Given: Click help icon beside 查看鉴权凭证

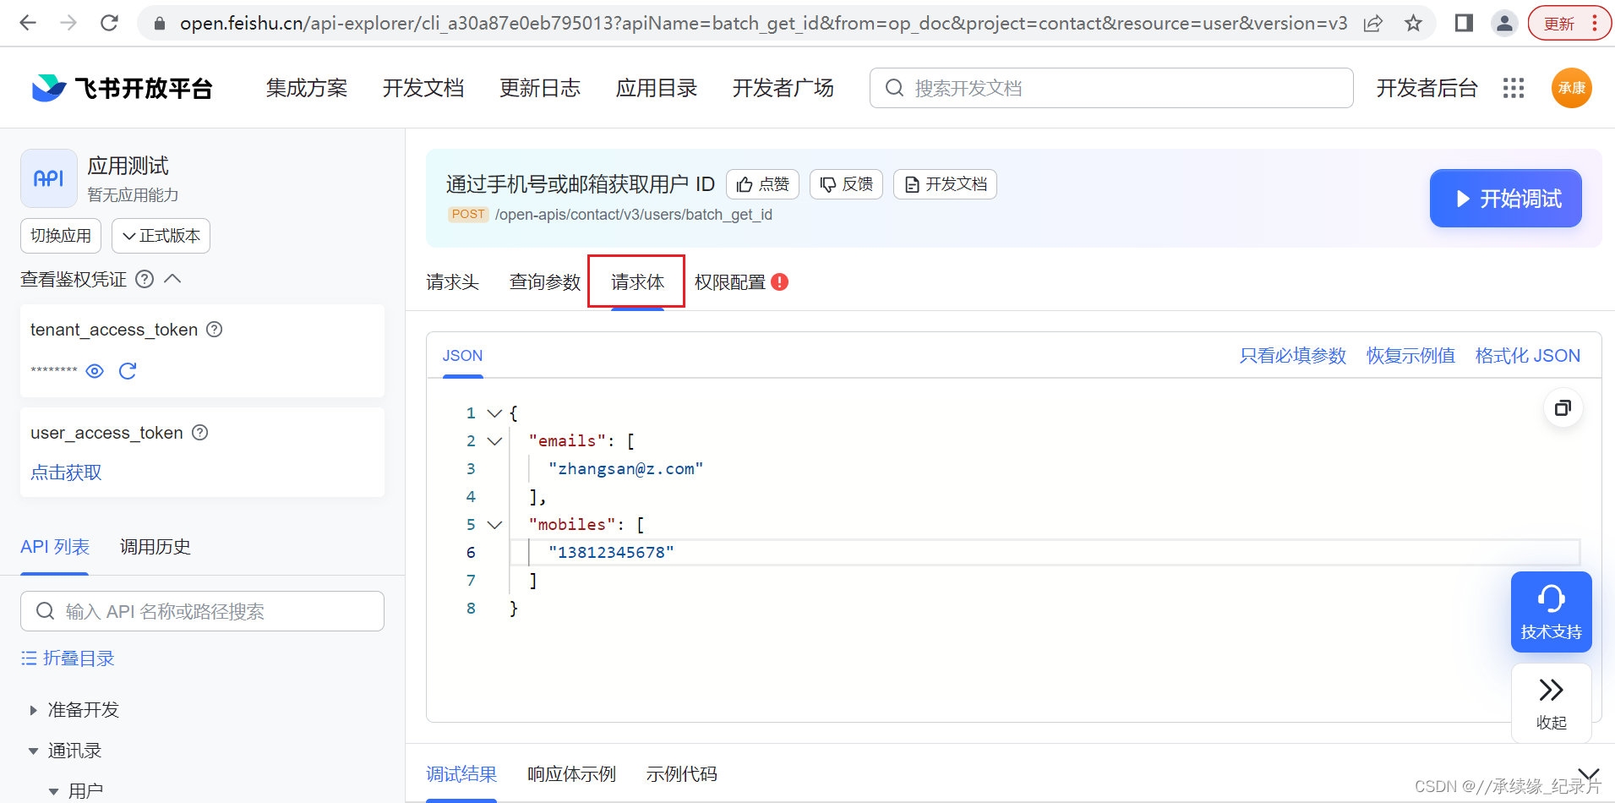Looking at the screenshot, I should (x=145, y=279).
